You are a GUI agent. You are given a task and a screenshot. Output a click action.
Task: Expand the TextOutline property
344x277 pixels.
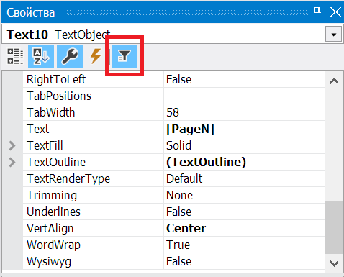pyautogui.click(x=12, y=162)
